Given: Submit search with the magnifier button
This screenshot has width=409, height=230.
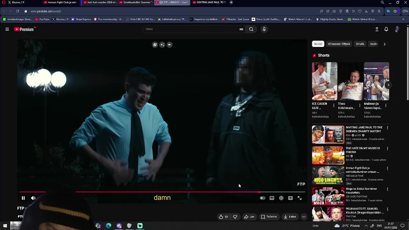Looking at the screenshot, I should coord(251,29).
